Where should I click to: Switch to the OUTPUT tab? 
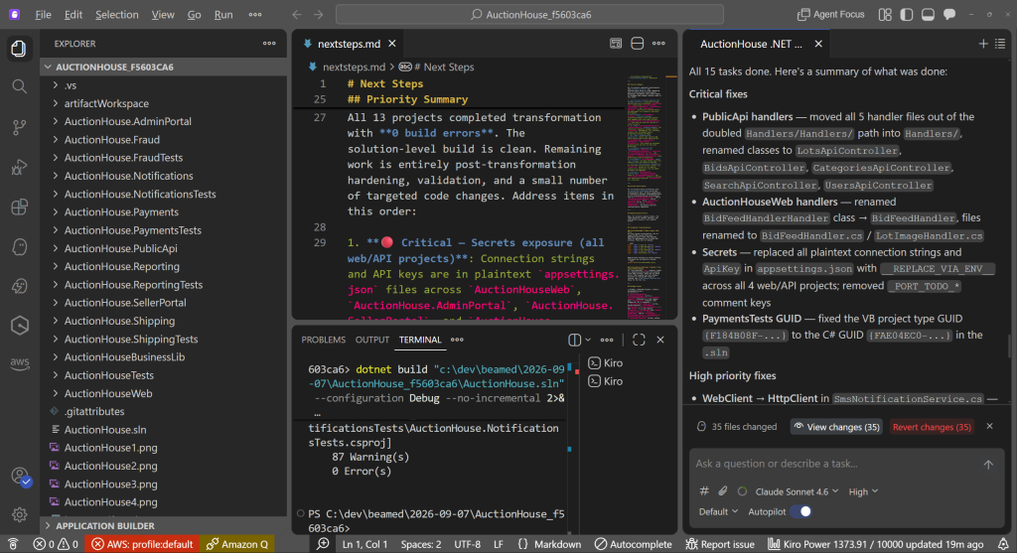point(371,340)
